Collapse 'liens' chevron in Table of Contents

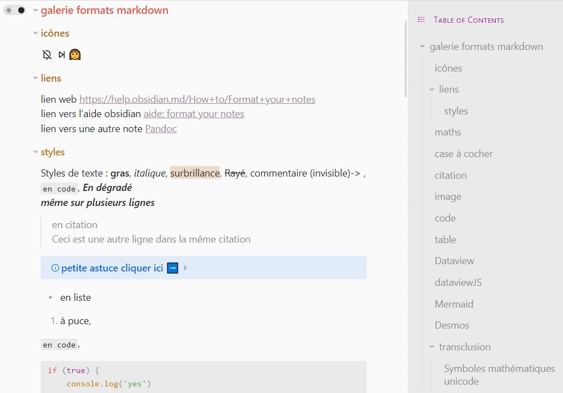click(432, 89)
